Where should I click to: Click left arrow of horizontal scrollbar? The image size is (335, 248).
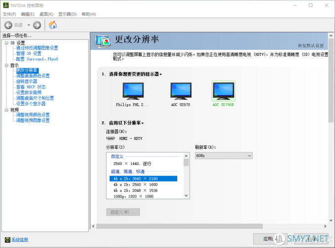93,226
